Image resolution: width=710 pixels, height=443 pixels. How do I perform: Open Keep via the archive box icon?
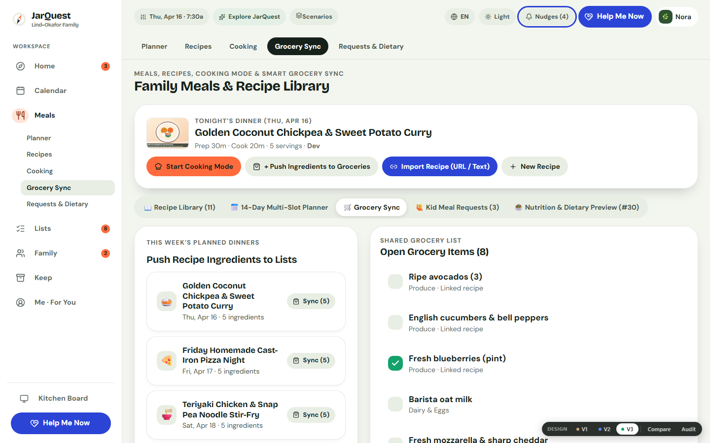tap(20, 278)
